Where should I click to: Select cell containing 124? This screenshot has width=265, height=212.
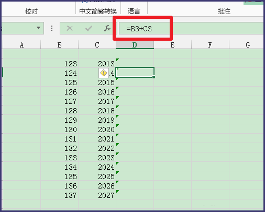pos(59,73)
